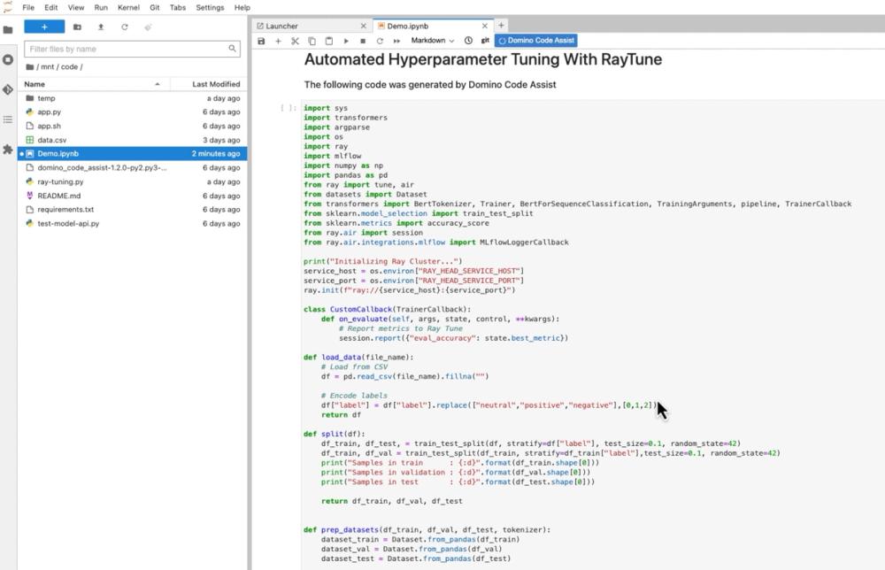Screen dimensions: 885x570
Task: Cut the selected notebook cells
Action: coord(295,41)
